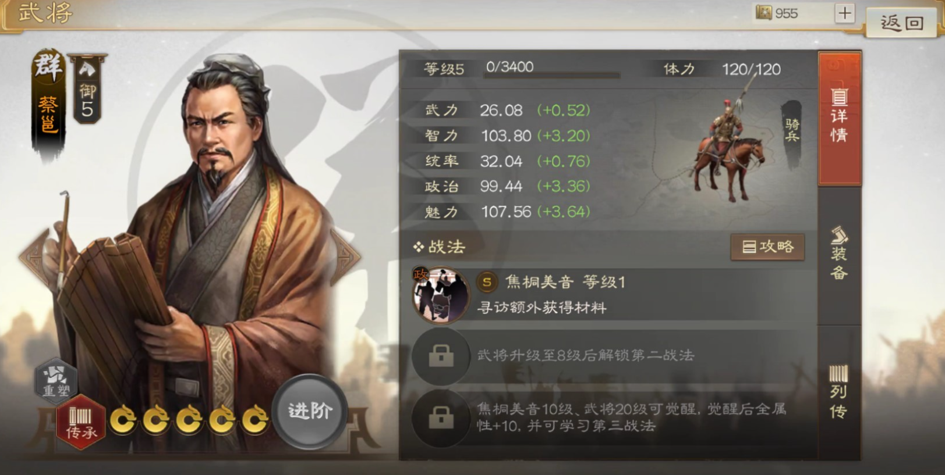Image resolution: width=945 pixels, height=475 pixels.
Task: Click the plus icon beside 955 currency
Action: 844,13
